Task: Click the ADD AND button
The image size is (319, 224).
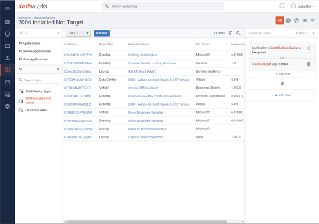Action: point(282,74)
